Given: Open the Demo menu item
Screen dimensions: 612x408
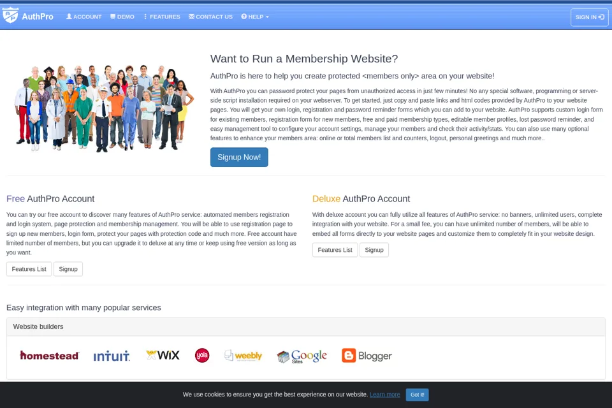Looking at the screenshot, I should tap(122, 17).
